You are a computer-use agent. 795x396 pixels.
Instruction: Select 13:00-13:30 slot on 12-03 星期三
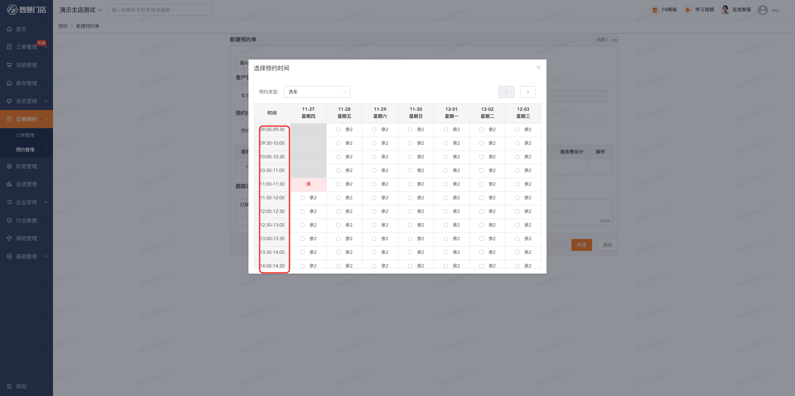pyautogui.click(x=518, y=239)
